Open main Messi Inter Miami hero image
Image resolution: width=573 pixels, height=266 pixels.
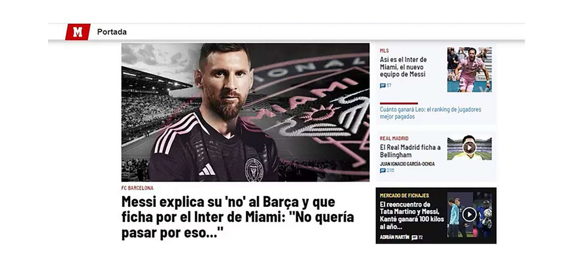pos(245,112)
